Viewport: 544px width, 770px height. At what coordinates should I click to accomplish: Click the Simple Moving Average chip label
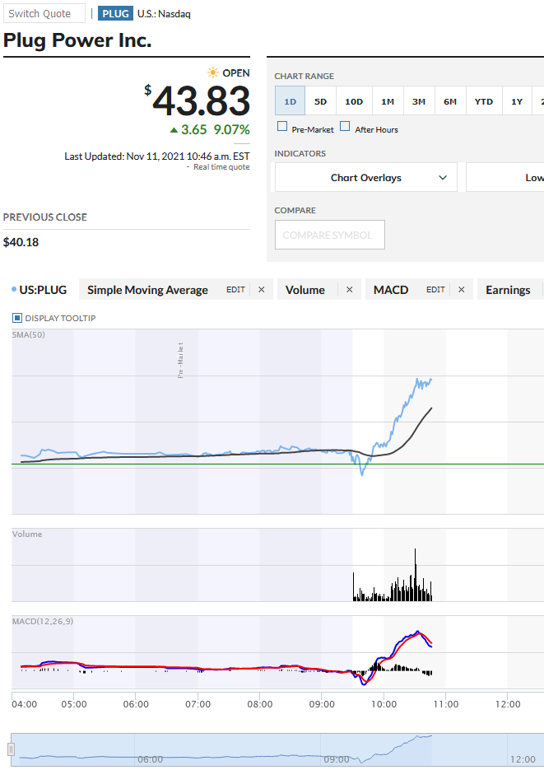[x=147, y=290]
